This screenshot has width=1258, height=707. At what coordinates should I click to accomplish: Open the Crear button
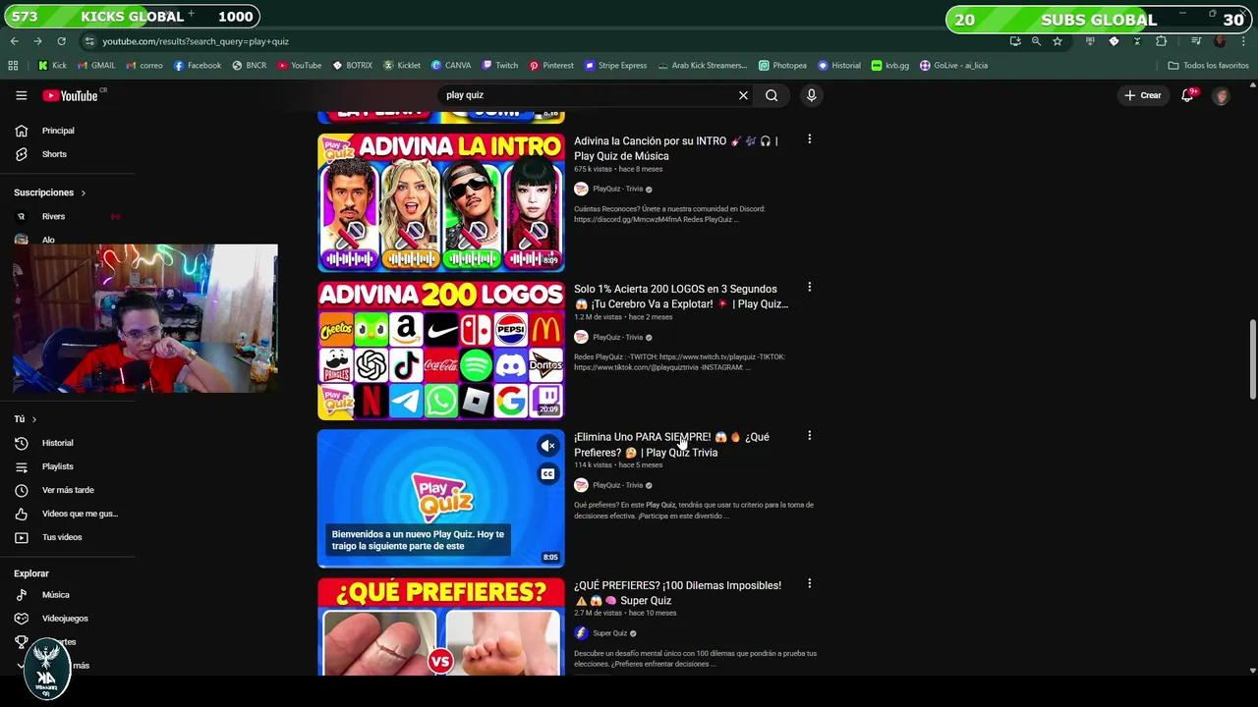pyautogui.click(x=1143, y=95)
